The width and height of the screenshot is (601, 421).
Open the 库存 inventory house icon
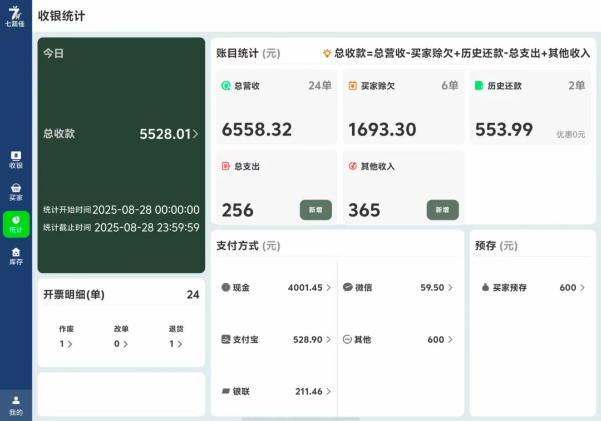click(16, 253)
